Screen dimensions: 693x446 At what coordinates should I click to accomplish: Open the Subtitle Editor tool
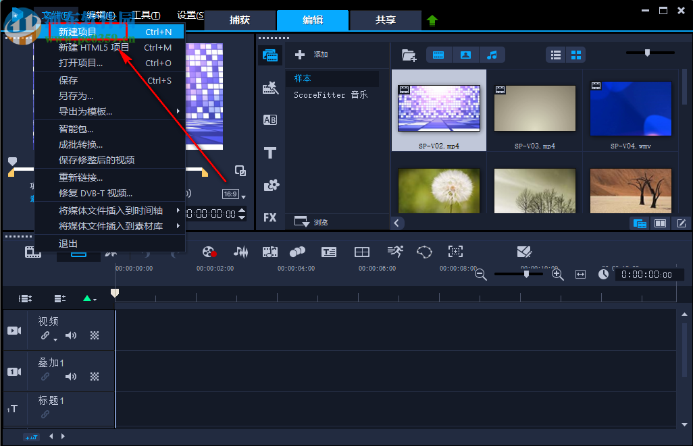coord(329,252)
